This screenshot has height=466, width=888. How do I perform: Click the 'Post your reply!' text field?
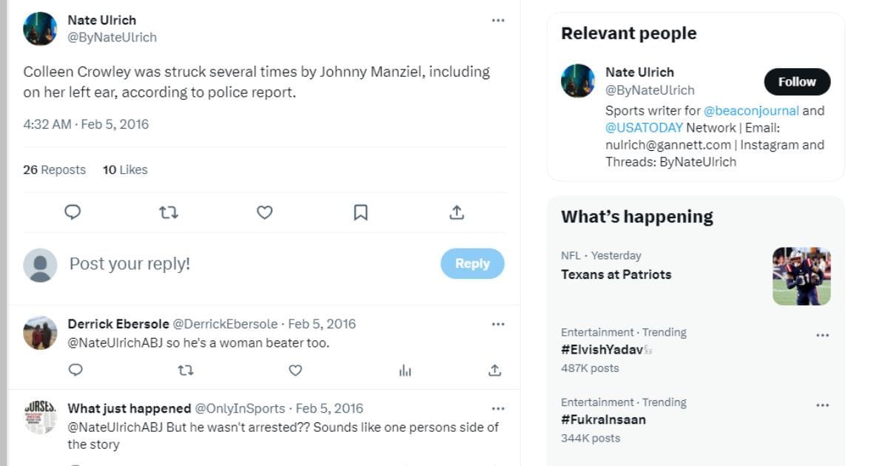point(244,264)
